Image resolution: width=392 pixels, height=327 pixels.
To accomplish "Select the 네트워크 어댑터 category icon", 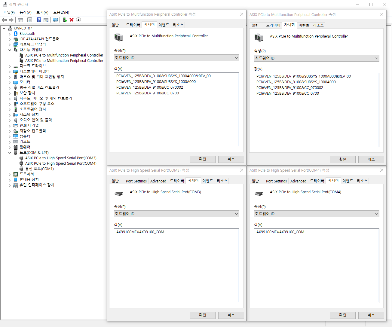I will (16, 44).
